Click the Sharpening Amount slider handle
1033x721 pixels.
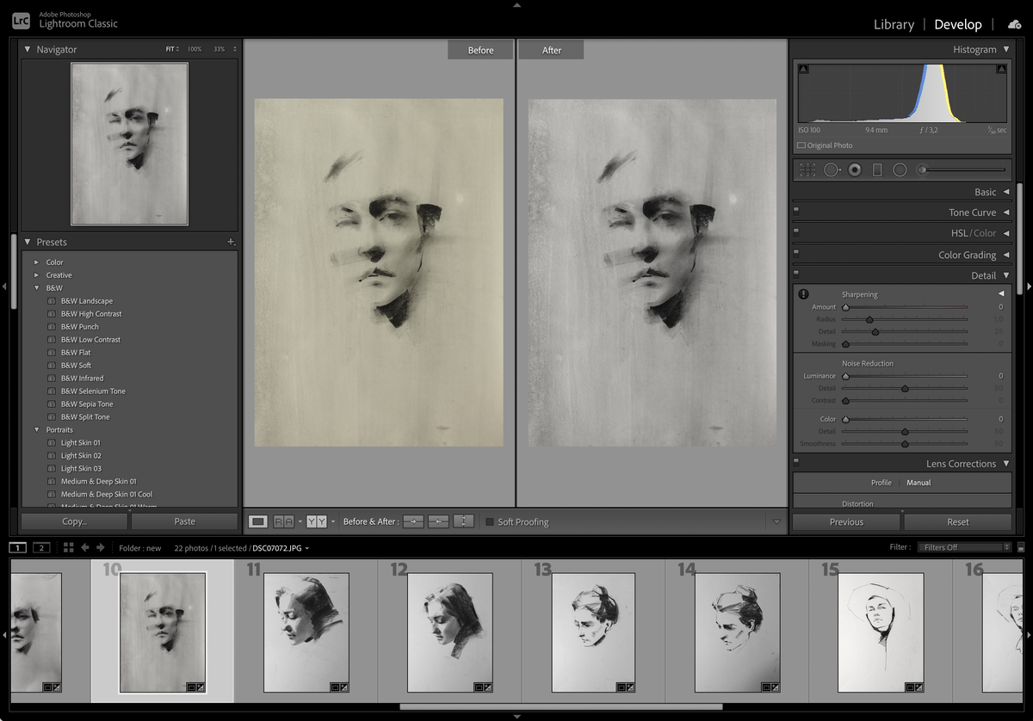(x=845, y=307)
